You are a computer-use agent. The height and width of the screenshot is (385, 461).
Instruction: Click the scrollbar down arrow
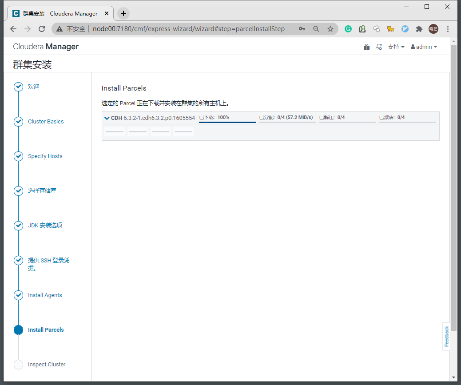[x=453, y=377]
